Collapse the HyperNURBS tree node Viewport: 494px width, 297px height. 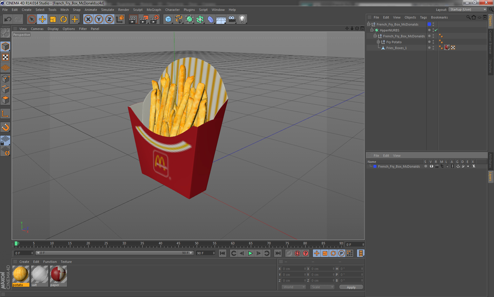pyautogui.click(x=372, y=30)
